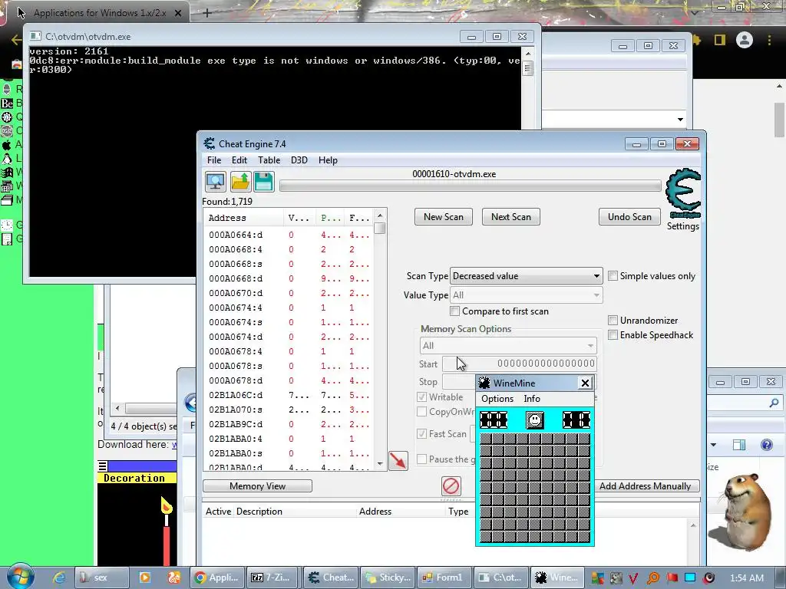Open the Scan Type dropdown
This screenshot has height=589, width=786.
pyautogui.click(x=526, y=276)
